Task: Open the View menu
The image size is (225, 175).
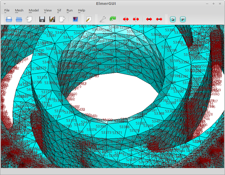Action: pyautogui.click(x=48, y=11)
